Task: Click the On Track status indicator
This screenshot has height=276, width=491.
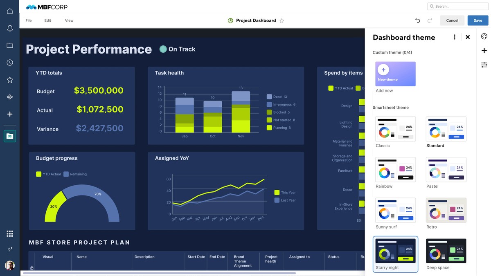Action: 178,49
